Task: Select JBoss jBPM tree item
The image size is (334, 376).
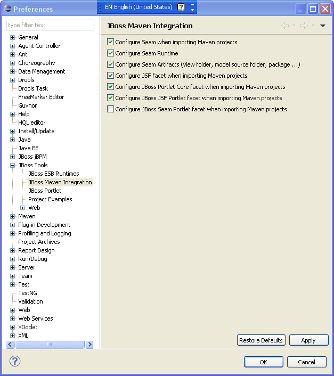Action: pos(32,157)
